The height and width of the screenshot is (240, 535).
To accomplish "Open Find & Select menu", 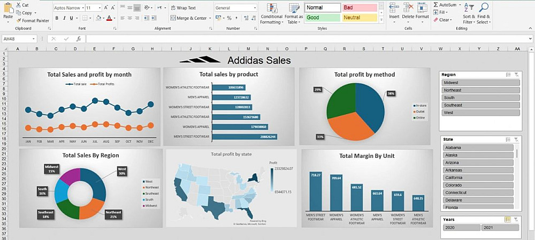I will point(484,13).
